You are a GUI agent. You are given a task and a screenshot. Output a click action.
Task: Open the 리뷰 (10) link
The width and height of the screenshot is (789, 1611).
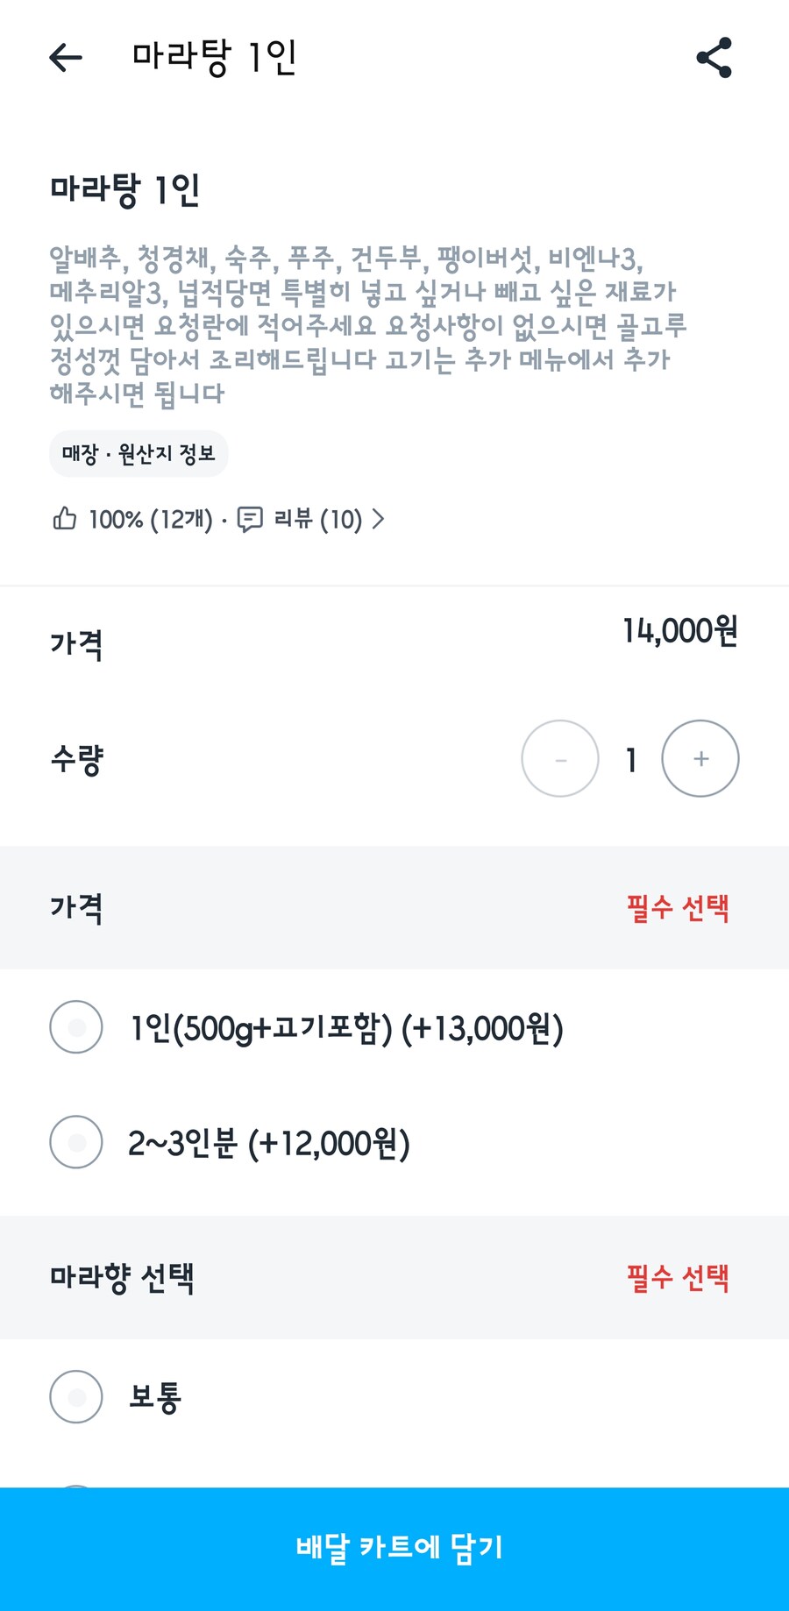(x=317, y=520)
